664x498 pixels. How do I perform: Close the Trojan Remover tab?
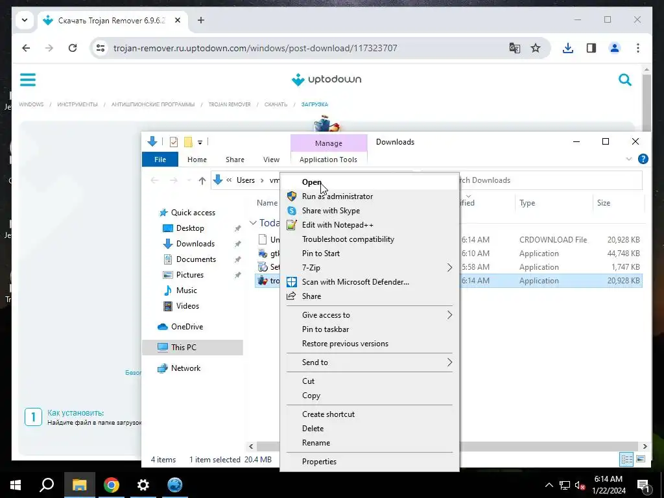coord(178,20)
